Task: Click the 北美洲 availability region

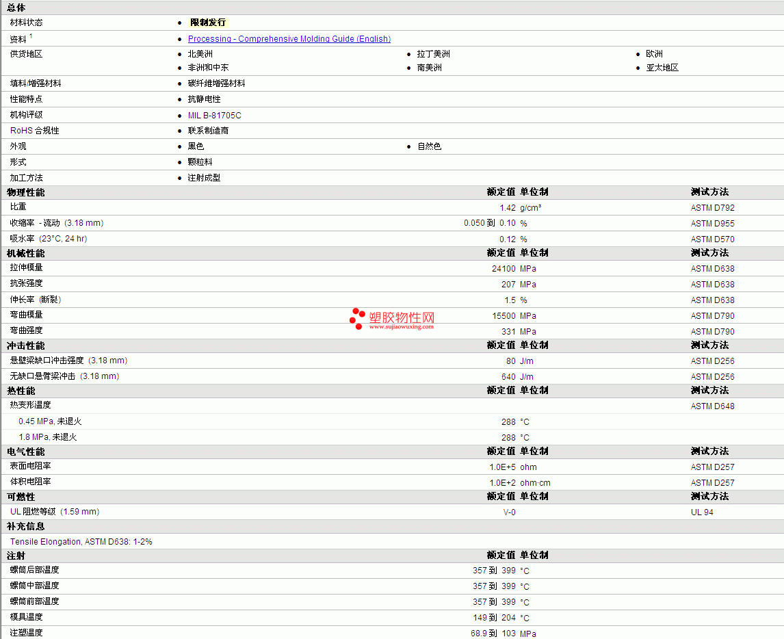Action: (200, 54)
